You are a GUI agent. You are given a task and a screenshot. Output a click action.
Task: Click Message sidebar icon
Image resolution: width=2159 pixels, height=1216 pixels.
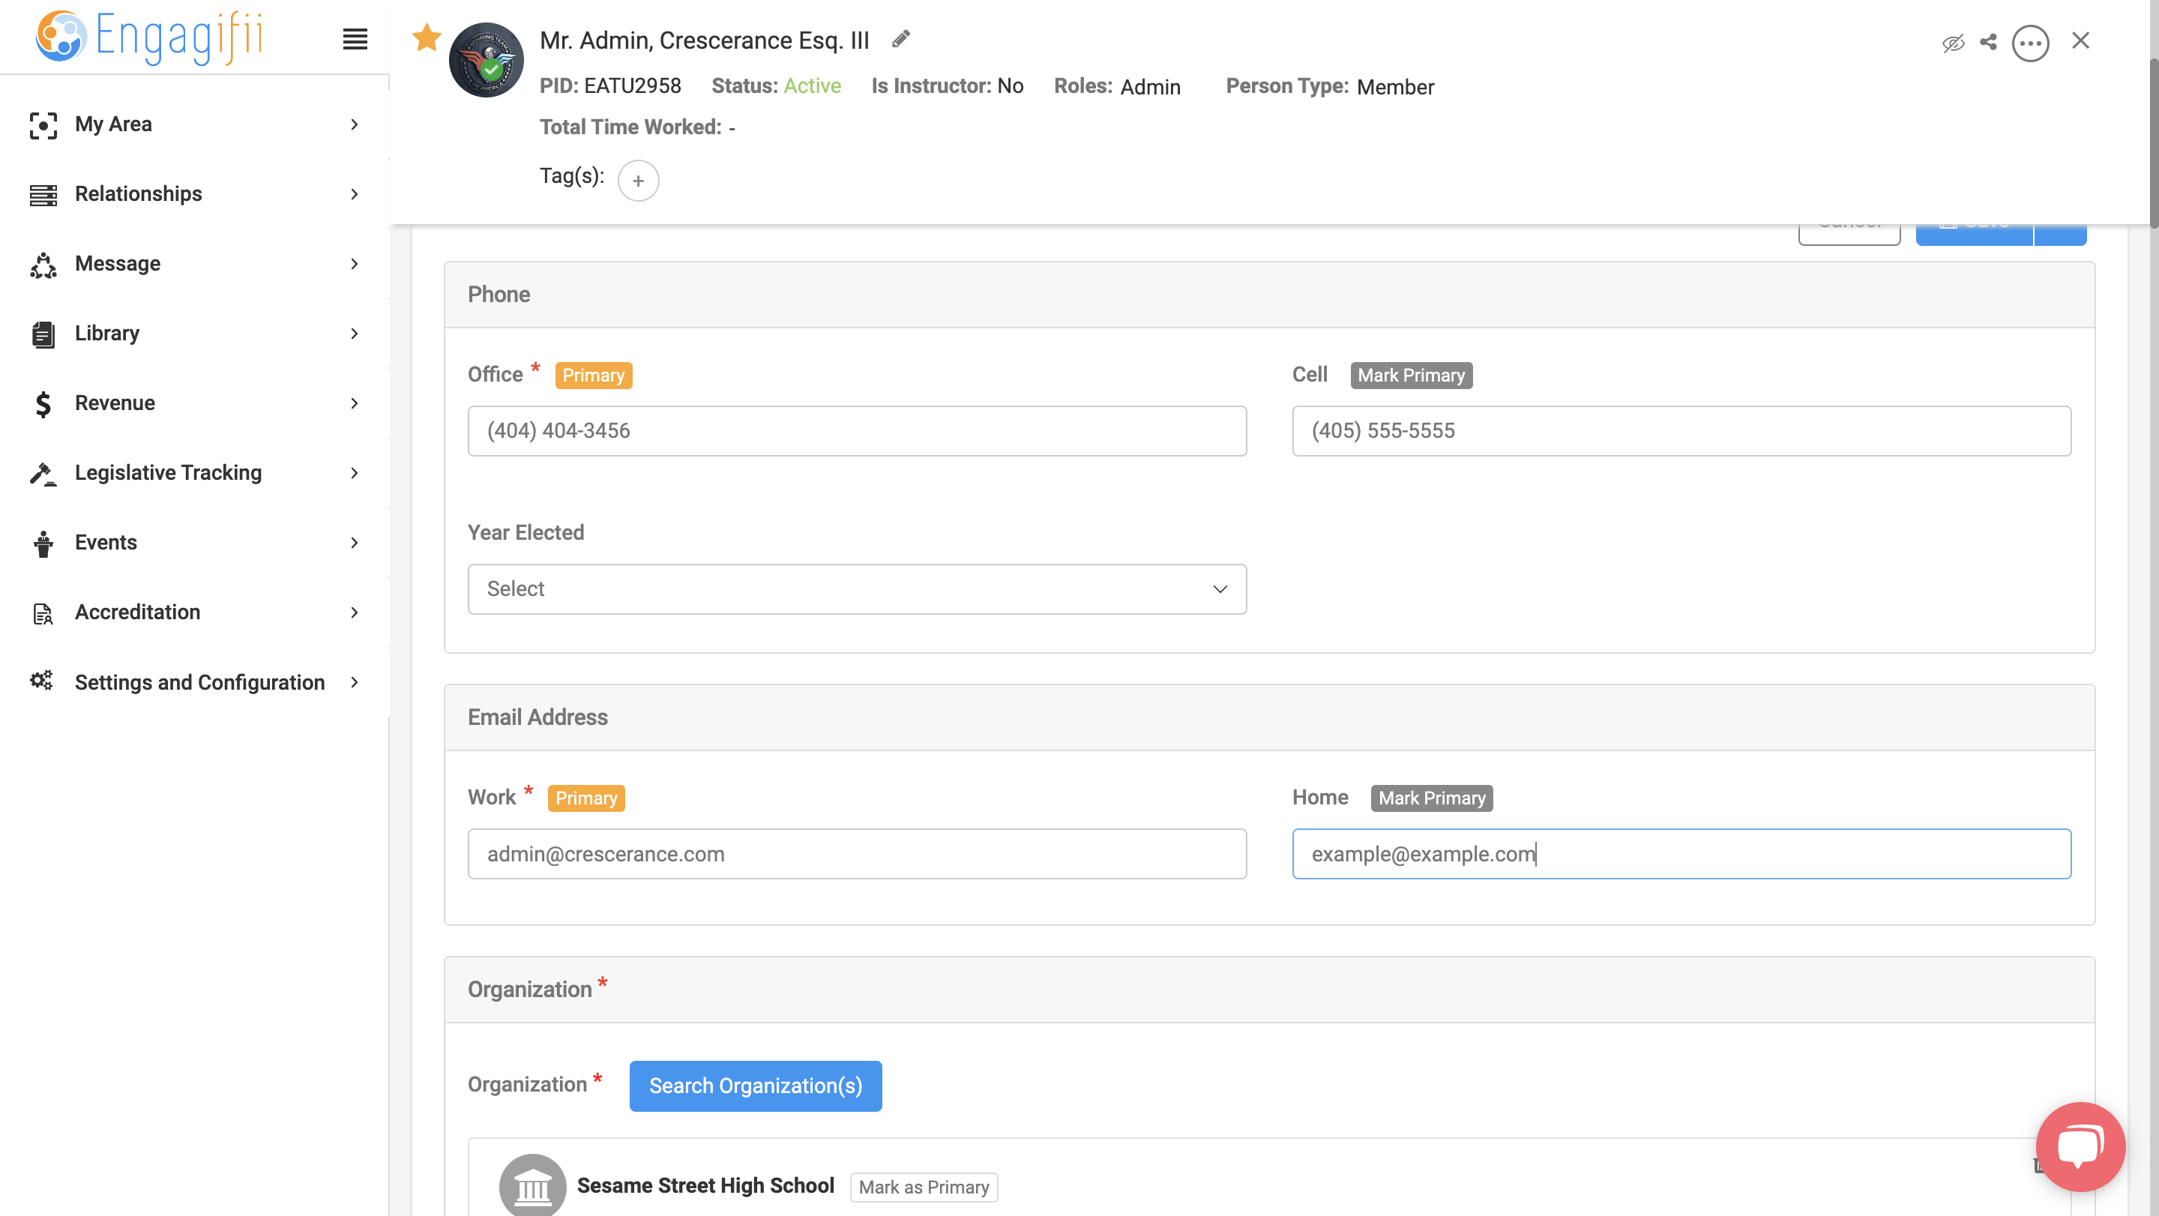coord(43,265)
